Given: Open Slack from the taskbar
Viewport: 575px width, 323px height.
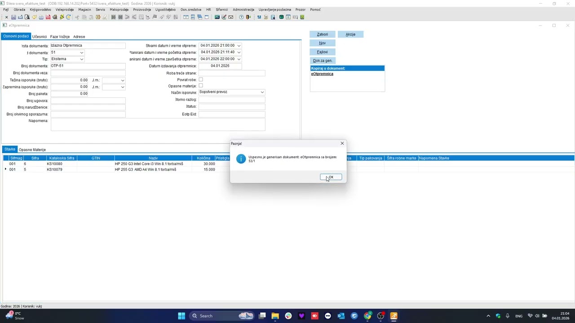Looking at the screenshot, I should tap(288, 316).
